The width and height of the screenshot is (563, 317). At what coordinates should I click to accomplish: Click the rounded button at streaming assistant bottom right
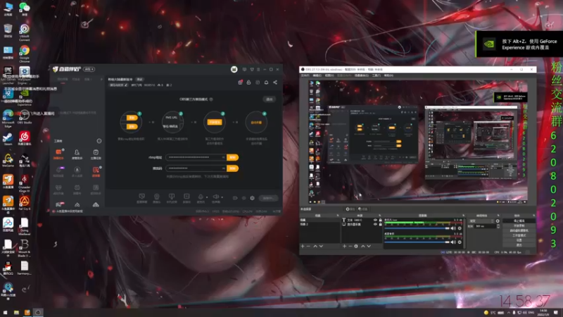(268, 198)
